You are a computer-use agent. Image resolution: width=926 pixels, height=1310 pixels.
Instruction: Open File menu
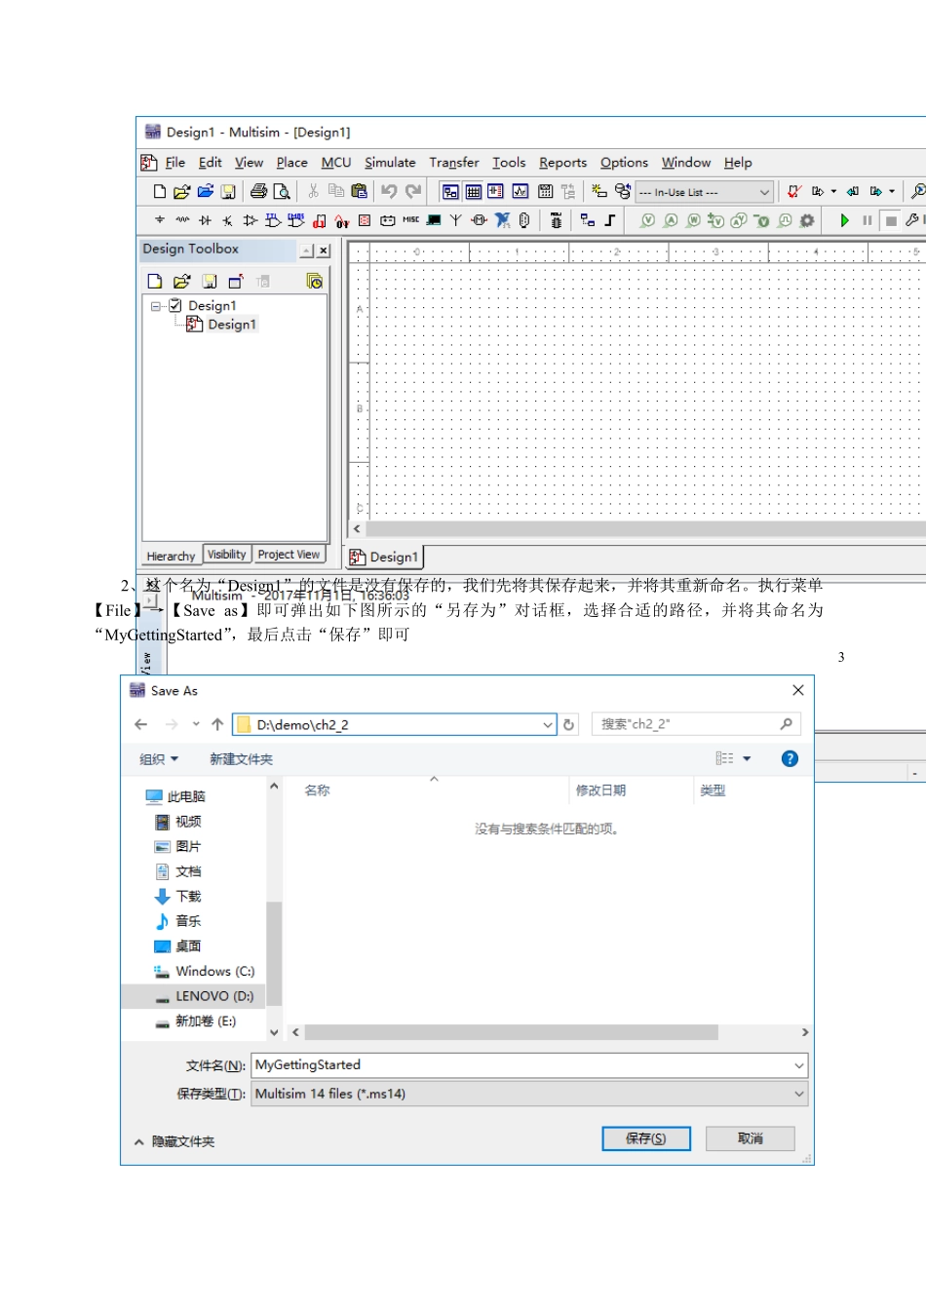(x=174, y=163)
